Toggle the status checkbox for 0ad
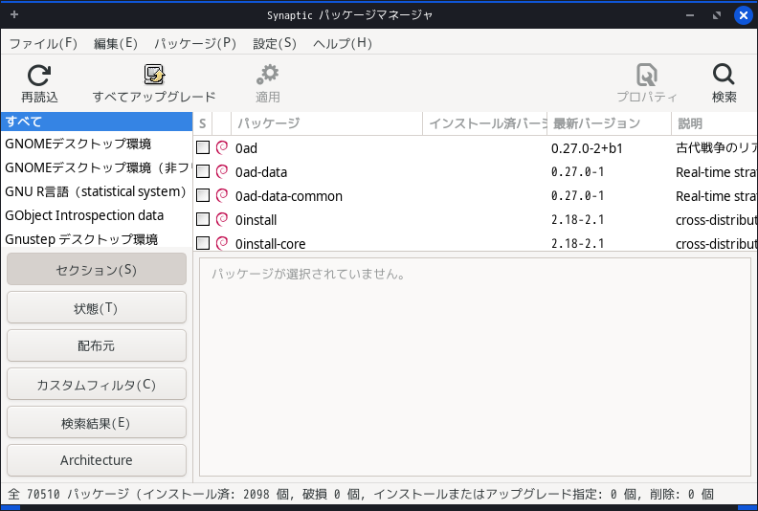758x511 pixels. 203,148
